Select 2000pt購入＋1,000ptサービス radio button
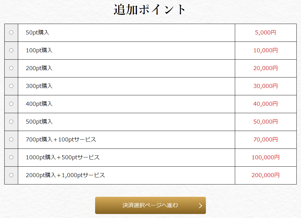This screenshot has height=218, width=301. 11,175
